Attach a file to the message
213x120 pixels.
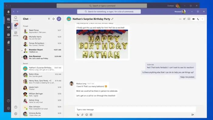click(x=82, y=115)
